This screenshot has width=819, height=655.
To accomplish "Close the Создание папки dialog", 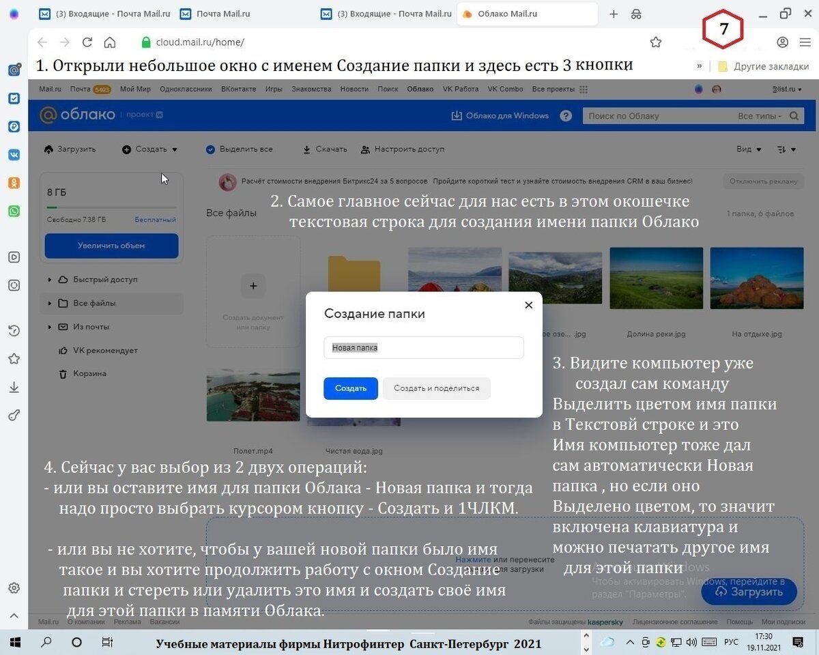I will [528, 305].
